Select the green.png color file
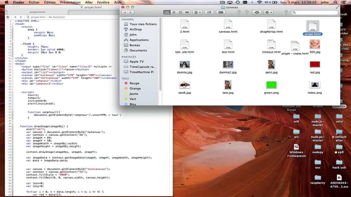This screenshot has width=351, height=197. click(271, 85)
